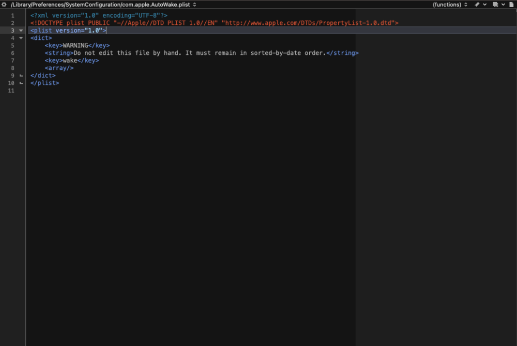Collapse the fold triangle on line 3

[x=21, y=31]
